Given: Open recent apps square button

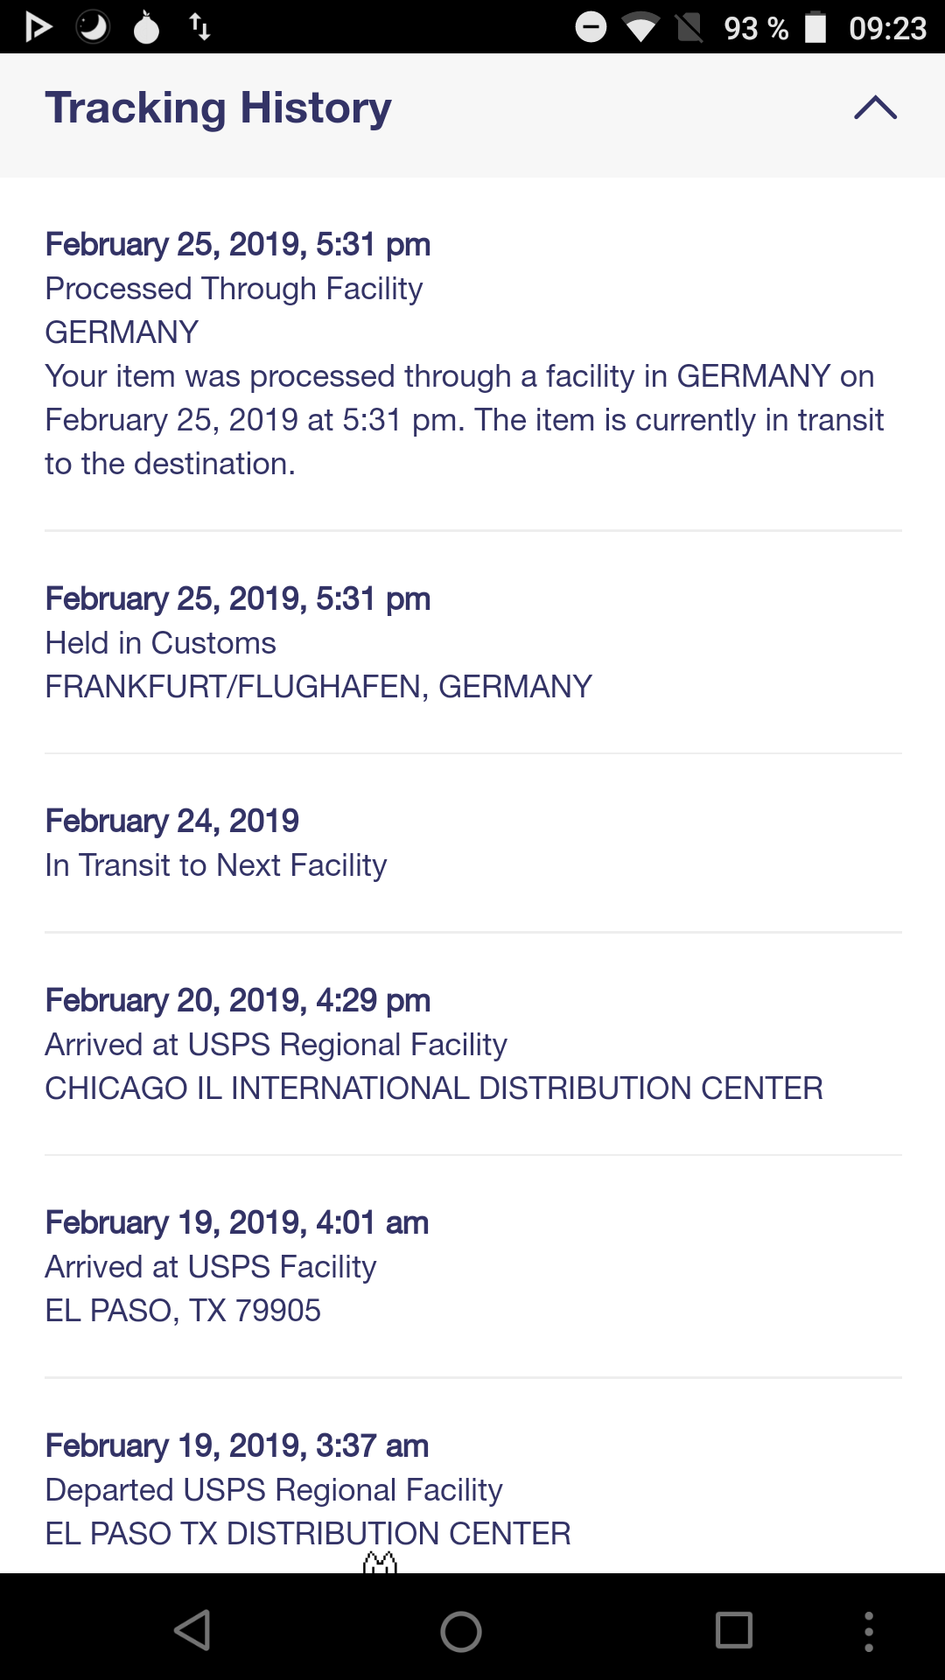Looking at the screenshot, I should click(x=733, y=1630).
